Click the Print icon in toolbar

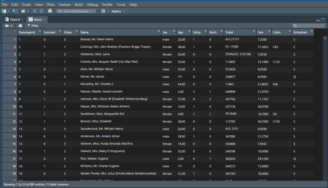click(50, 11)
